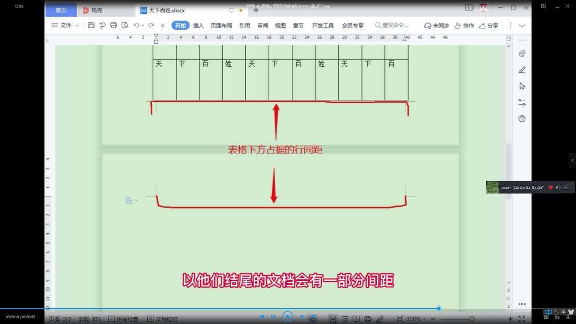Open the Print Preview icon

(125, 26)
